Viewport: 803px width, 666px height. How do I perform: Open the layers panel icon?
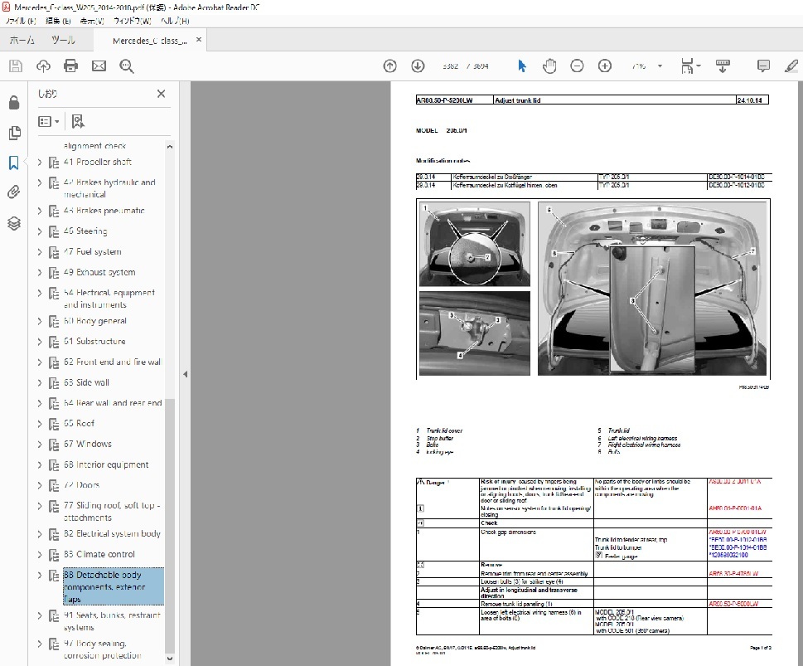[x=14, y=223]
